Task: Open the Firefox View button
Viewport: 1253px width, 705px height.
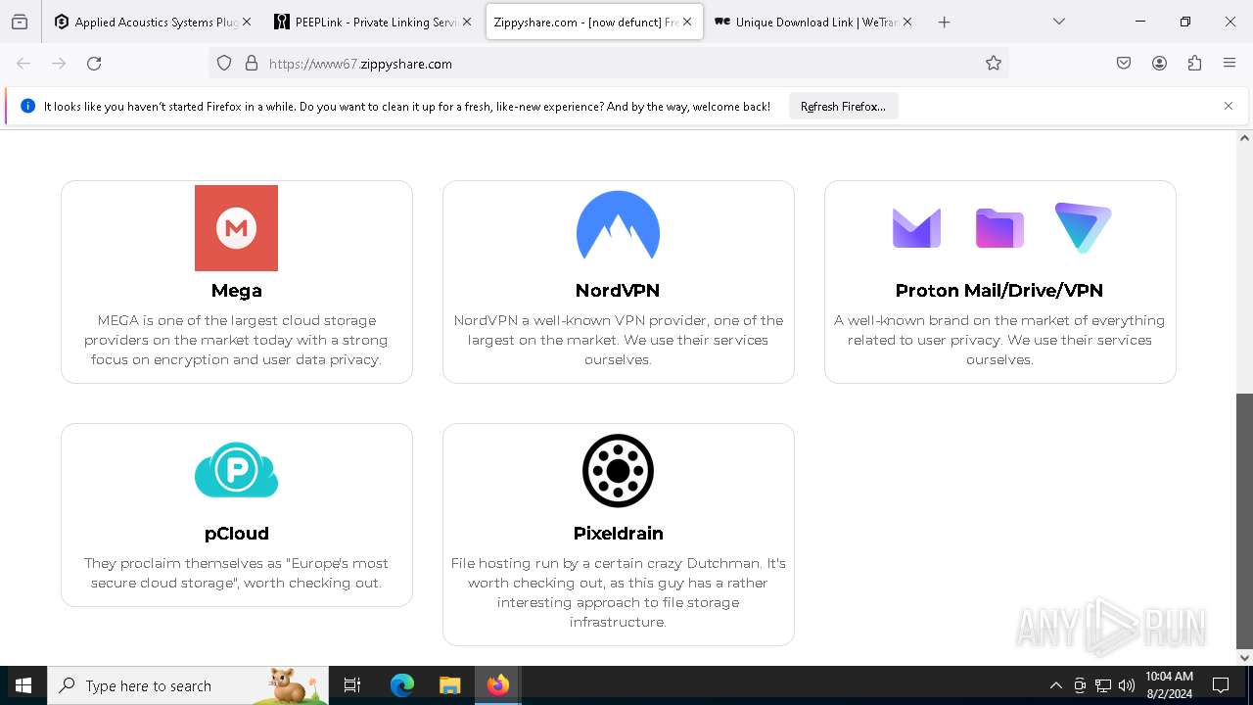Action: pos(20,22)
